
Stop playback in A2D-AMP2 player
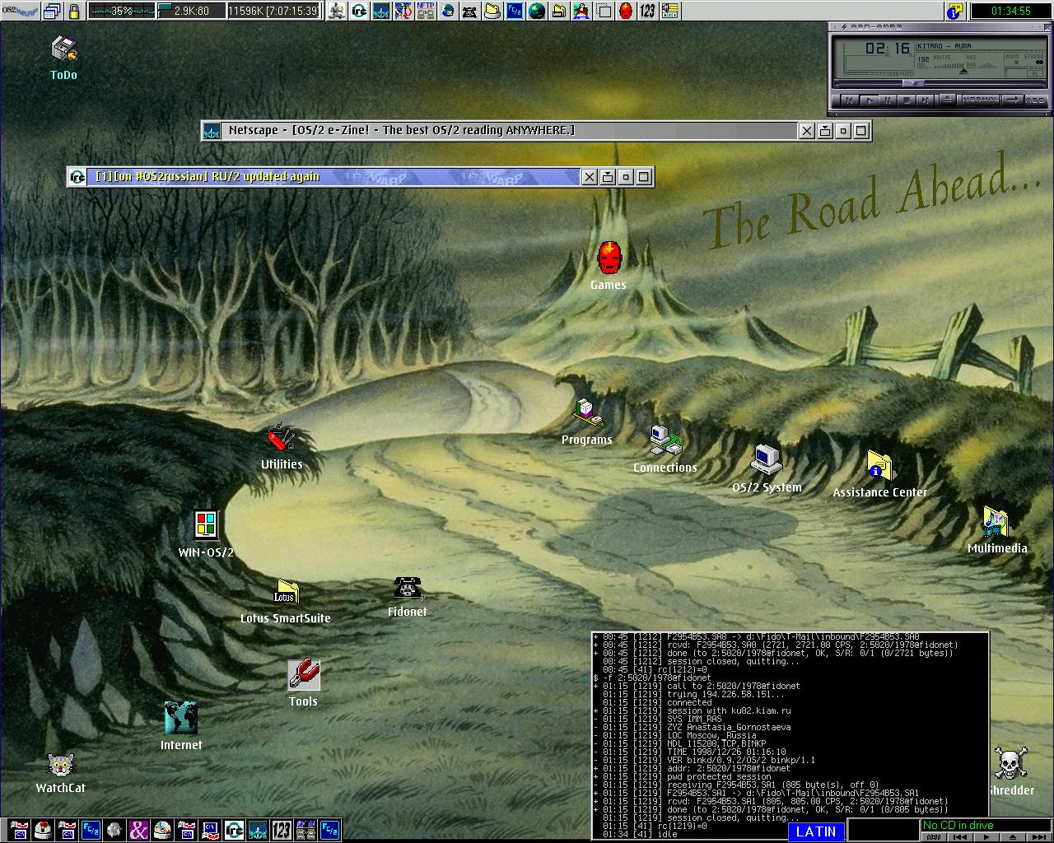907,100
